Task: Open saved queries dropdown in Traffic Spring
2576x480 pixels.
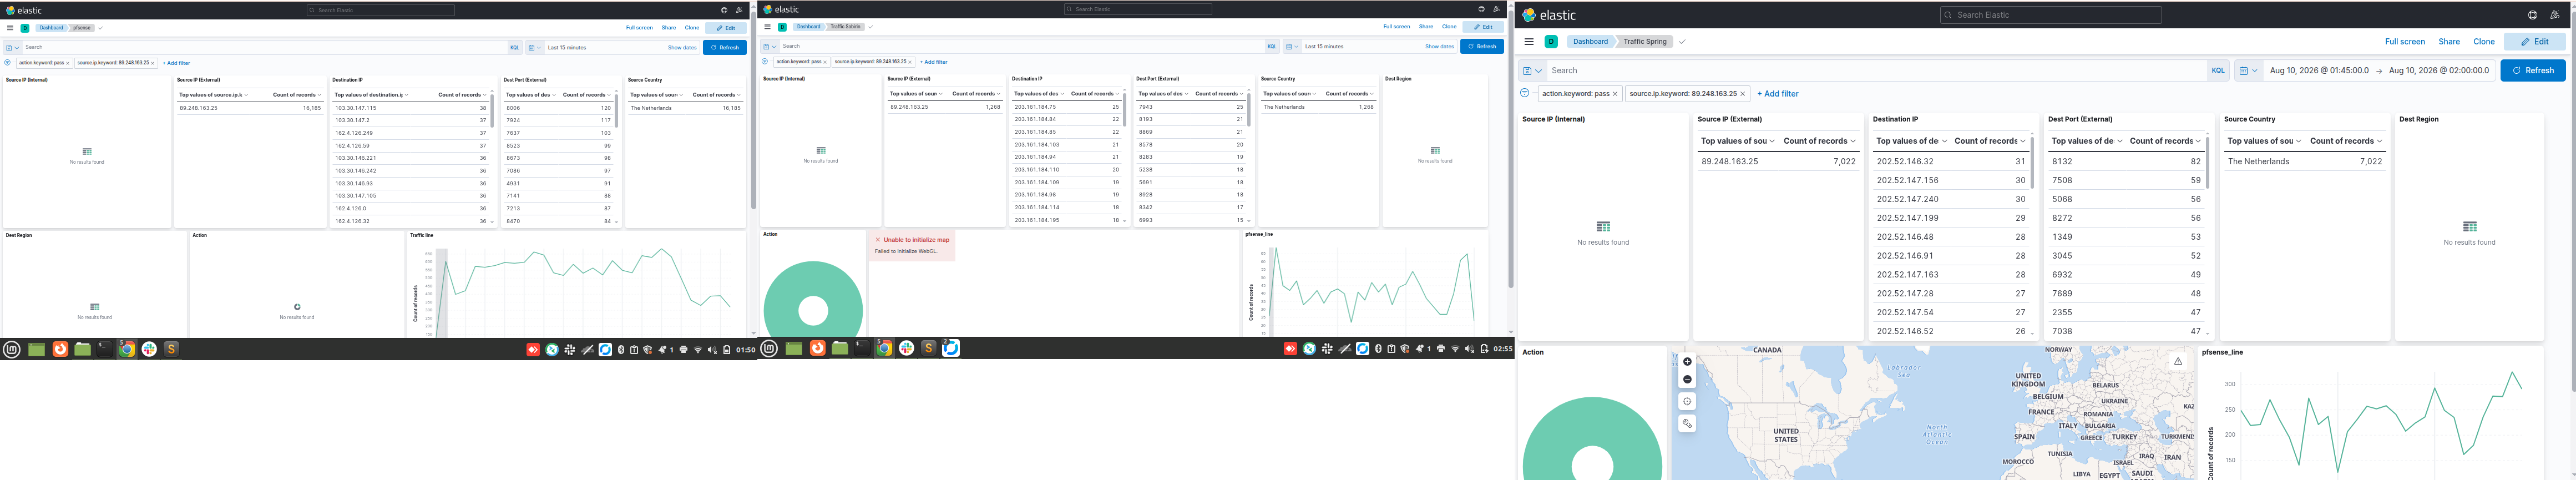Action: click(x=1532, y=71)
